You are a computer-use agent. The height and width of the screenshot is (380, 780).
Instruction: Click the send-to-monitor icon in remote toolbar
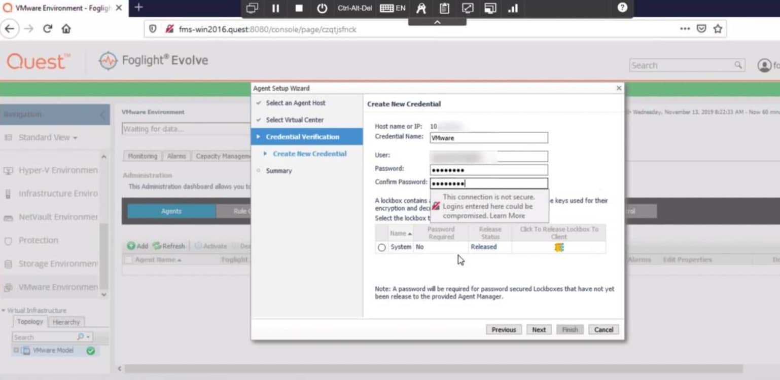(252, 8)
